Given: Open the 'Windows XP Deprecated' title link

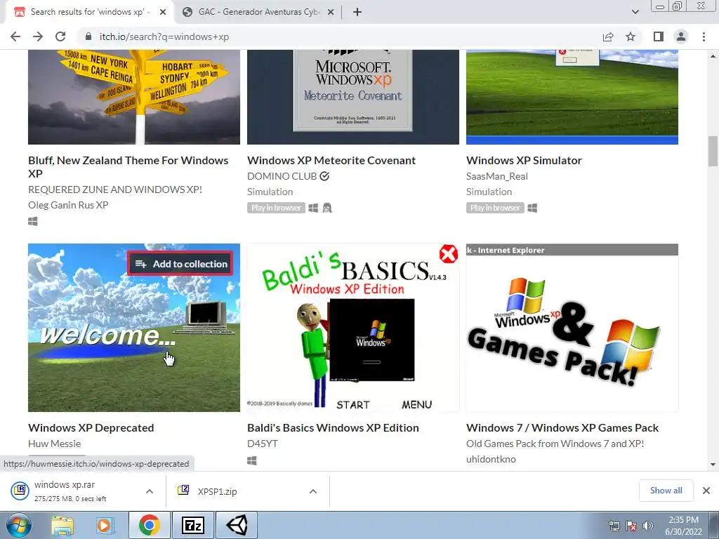Looking at the screenshot, I should 91,427.
